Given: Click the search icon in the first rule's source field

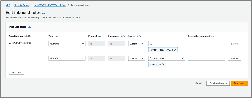Looking at the screenshot, I should point(151,44).
